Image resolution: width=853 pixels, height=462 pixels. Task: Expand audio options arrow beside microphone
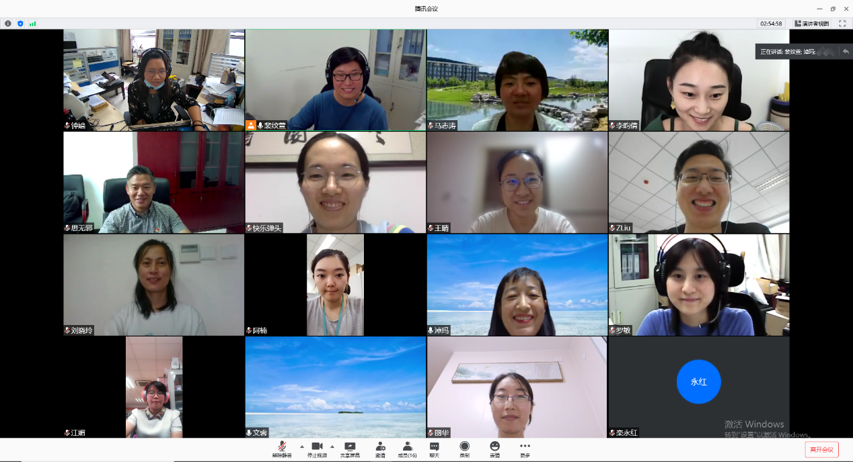[x=301, y=446]
